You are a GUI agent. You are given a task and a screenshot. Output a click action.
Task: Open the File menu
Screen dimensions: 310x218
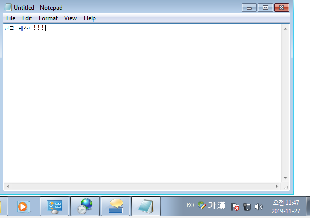pyautogui.click(x=11, y=18)
